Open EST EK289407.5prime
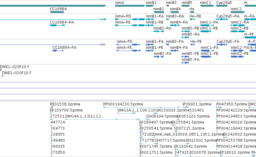Screen dimensions: 256x157 click(141, 125)
